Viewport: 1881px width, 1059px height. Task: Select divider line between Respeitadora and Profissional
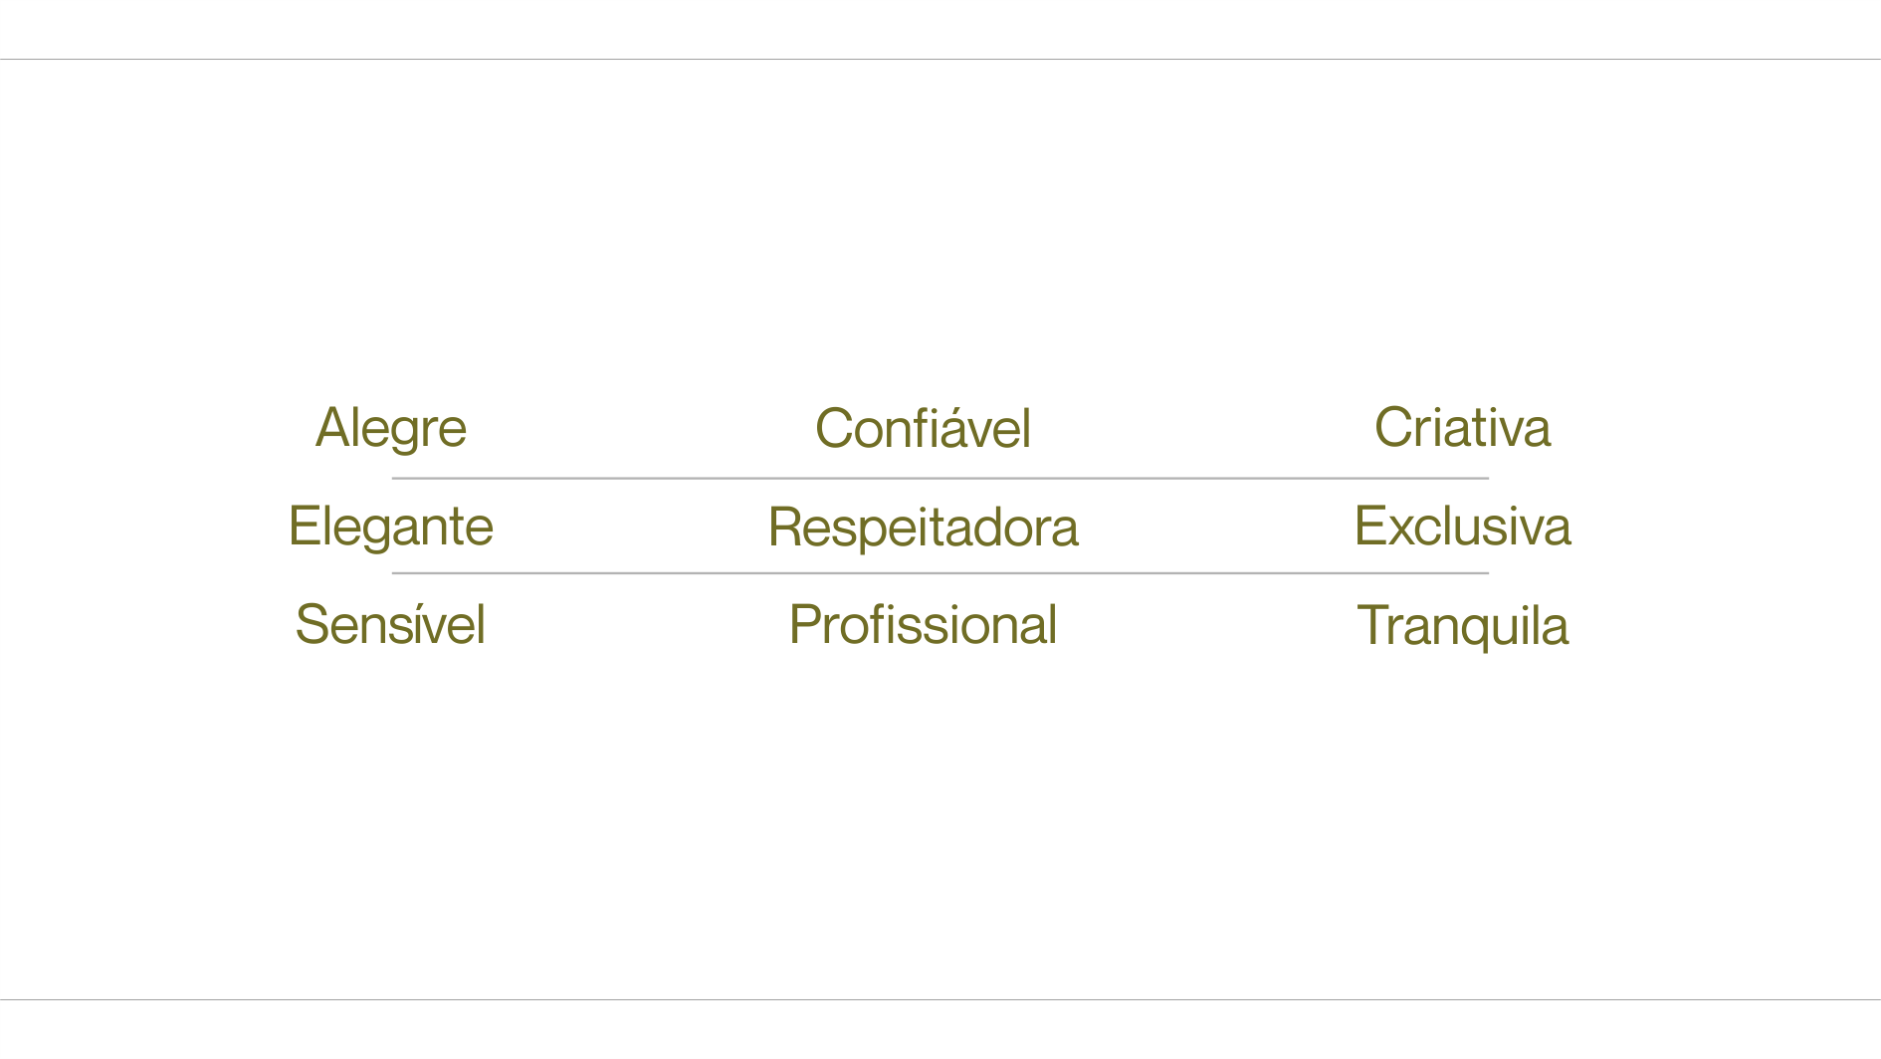(940, 573)
